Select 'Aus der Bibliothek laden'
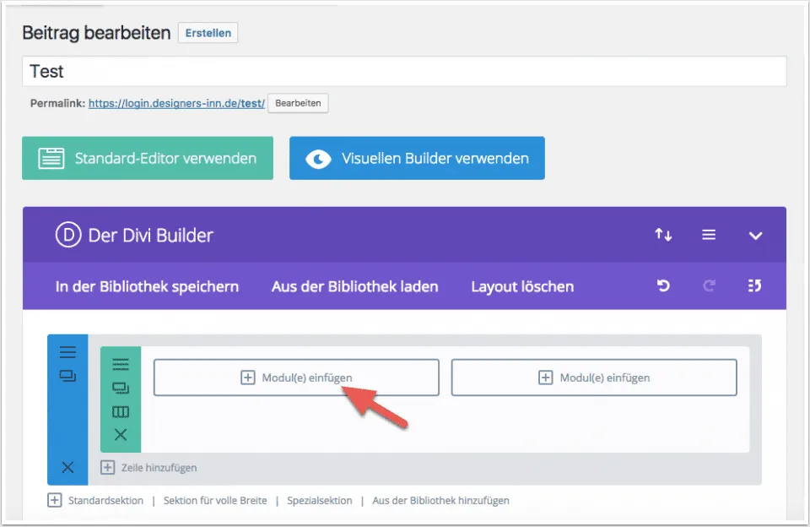 354,286
